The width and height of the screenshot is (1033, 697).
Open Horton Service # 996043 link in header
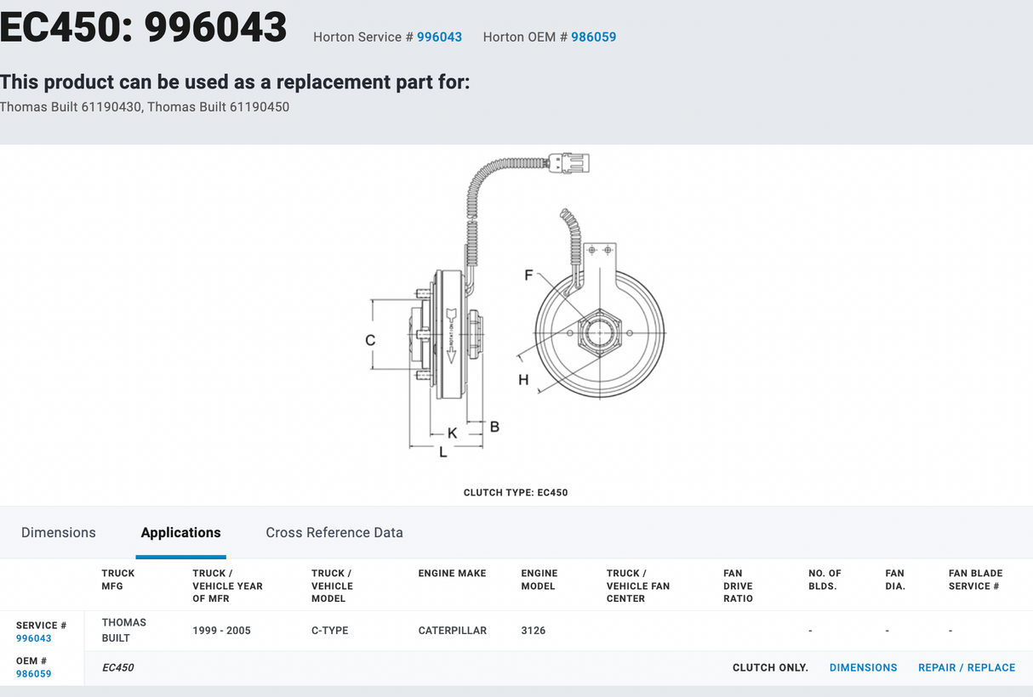[439, 37]
